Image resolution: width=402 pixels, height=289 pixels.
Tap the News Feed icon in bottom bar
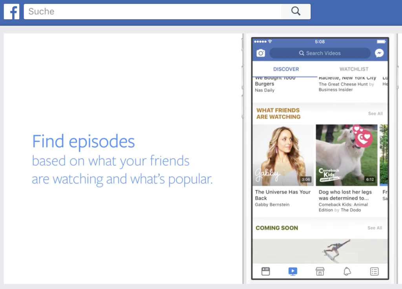click(x=266, y=271)
